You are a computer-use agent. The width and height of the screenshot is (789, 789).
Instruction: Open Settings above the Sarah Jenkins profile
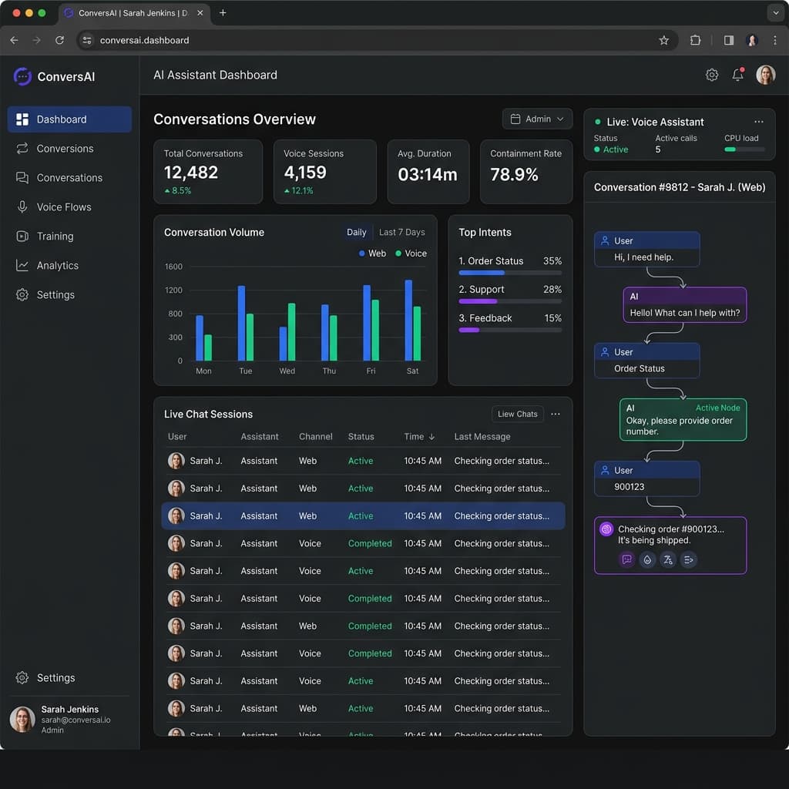pos(69,678)
